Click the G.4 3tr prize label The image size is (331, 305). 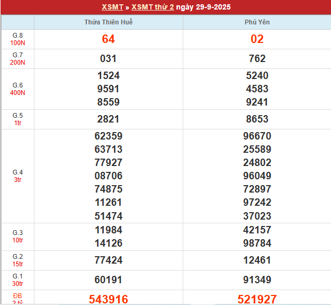(17, 176)
